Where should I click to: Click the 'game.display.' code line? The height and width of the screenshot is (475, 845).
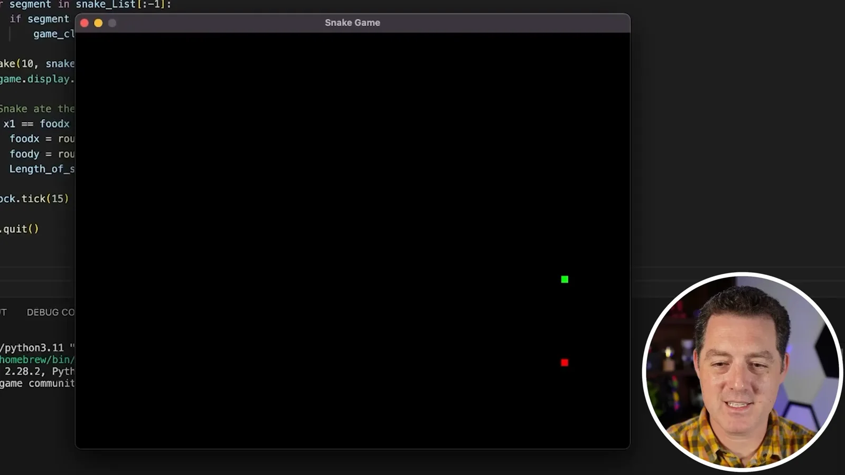click(37, 79)
